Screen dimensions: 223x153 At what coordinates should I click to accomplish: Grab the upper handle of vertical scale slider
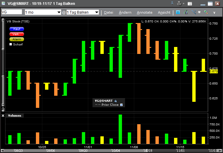pyautogui.click(x=3, y=49)
